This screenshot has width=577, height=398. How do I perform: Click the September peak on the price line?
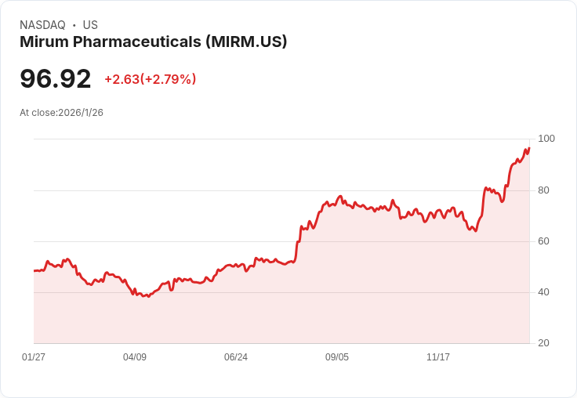[340, 197]
